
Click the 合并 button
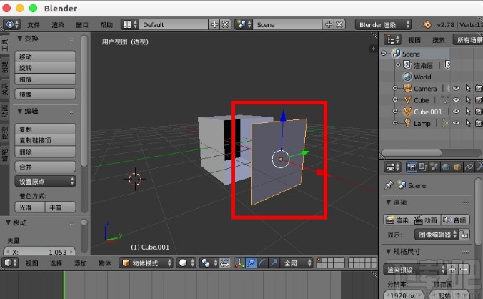pyautogui.click(x=45, y=167)
